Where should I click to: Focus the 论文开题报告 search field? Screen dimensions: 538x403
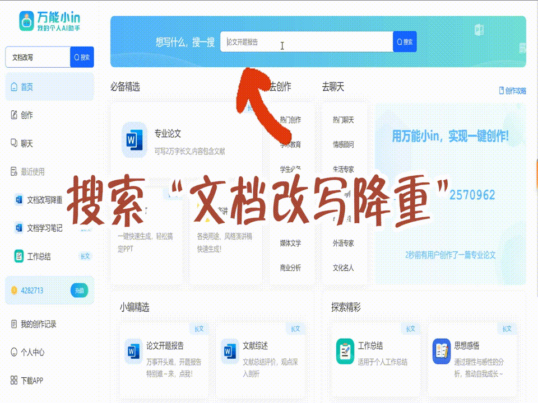[306, 42]
